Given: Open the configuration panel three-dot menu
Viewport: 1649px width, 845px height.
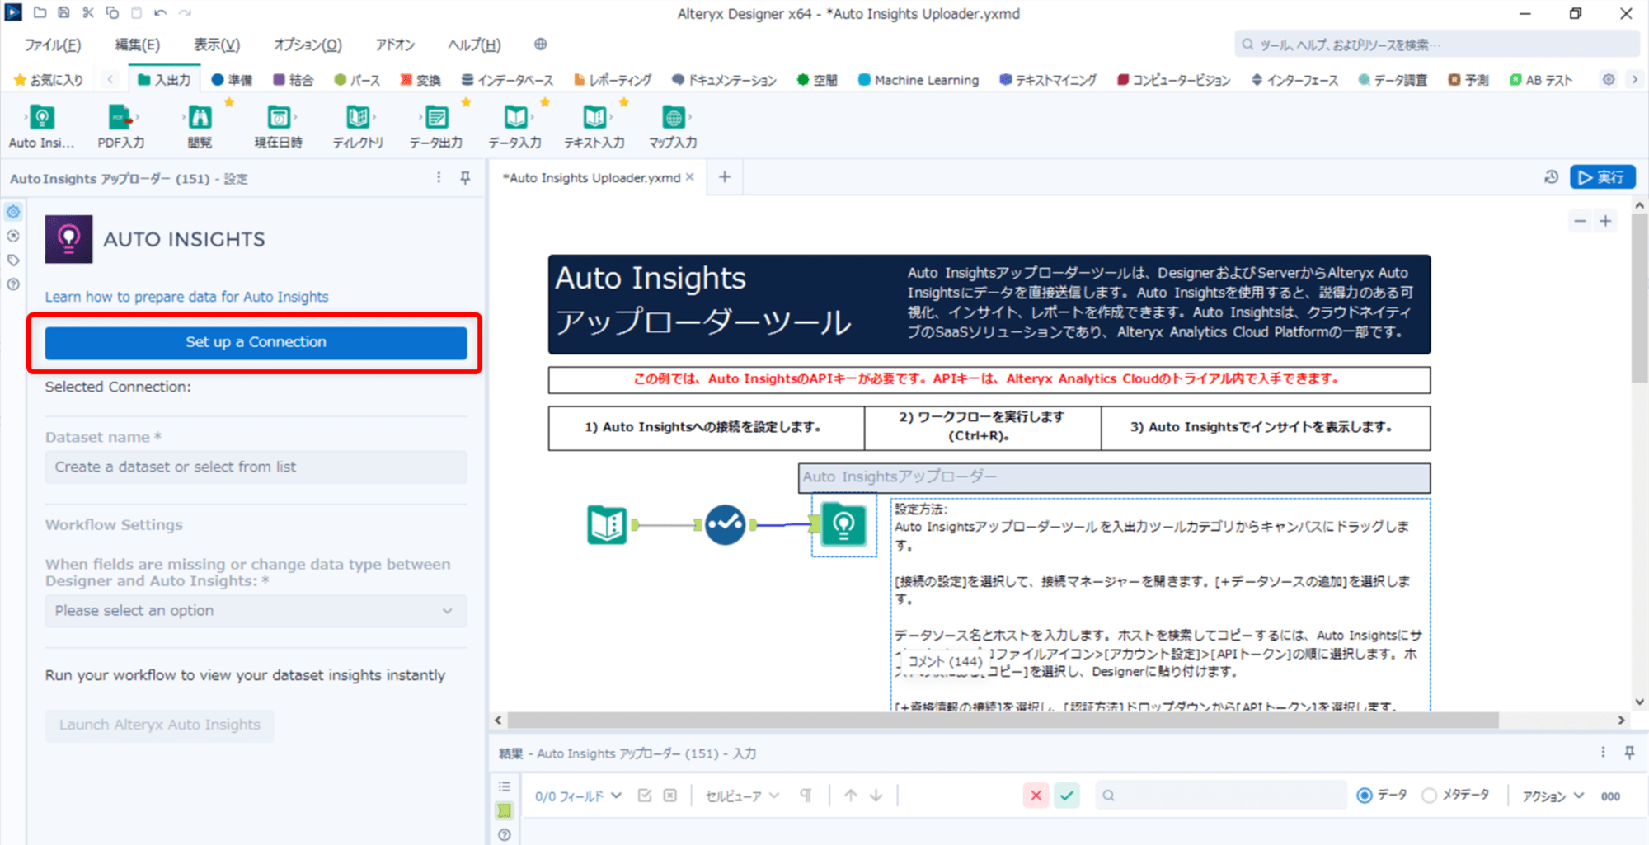Looking at the screenshot, I should pos(439,178).
